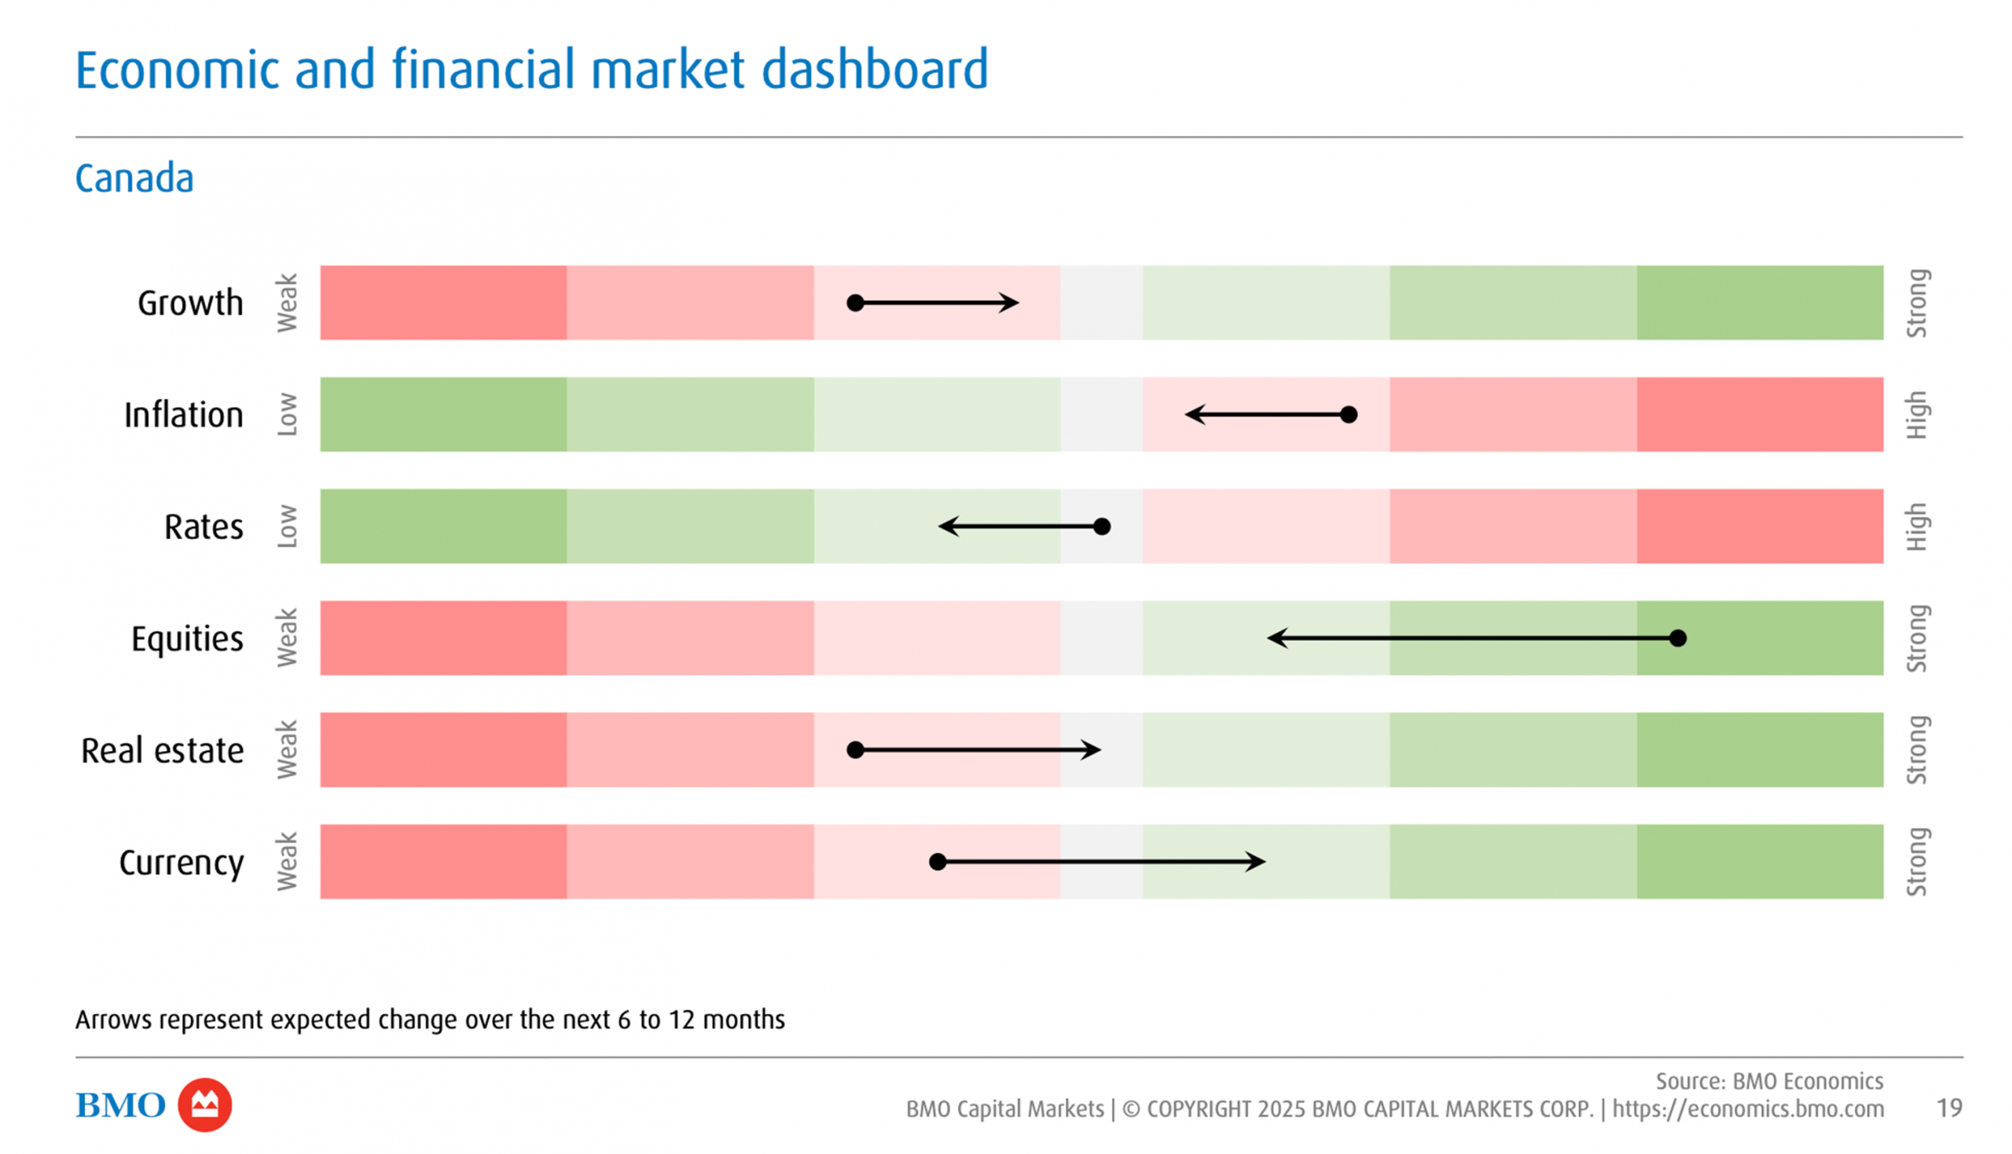
Task: Click the blue BMO wordmark text
Action: pyautogui.click(x=120, y=1105)
